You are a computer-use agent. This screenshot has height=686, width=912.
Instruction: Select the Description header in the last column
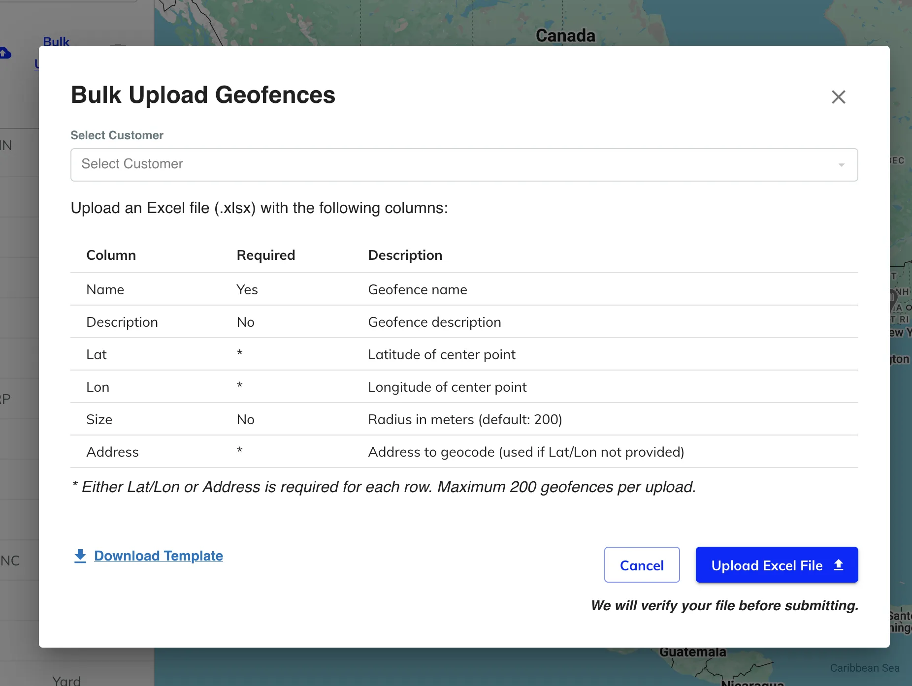405,255
